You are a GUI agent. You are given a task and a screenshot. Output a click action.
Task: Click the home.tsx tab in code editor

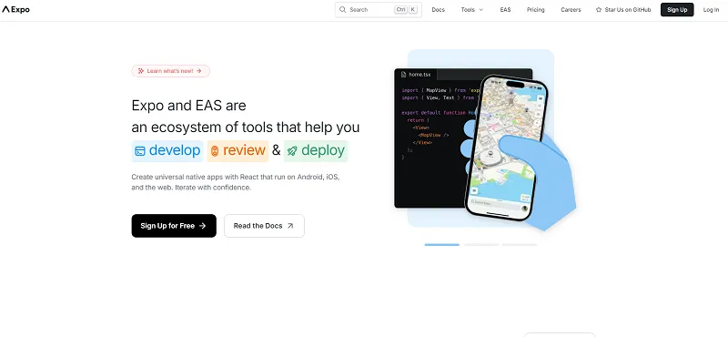click(x=416, y=75)
